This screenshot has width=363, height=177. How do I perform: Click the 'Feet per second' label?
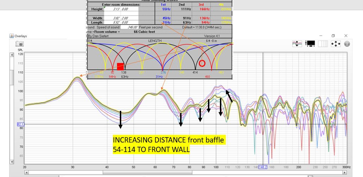tap(151, 27)
